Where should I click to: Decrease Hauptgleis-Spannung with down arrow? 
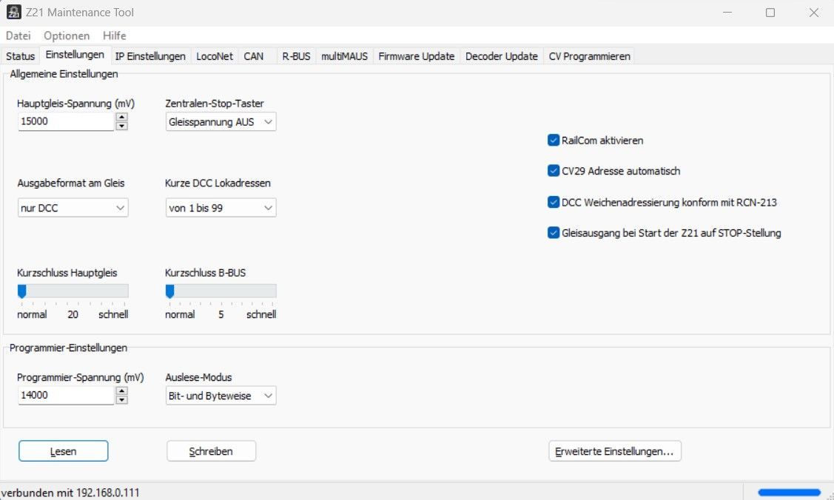pyautogui.click(x=122, y=126)
